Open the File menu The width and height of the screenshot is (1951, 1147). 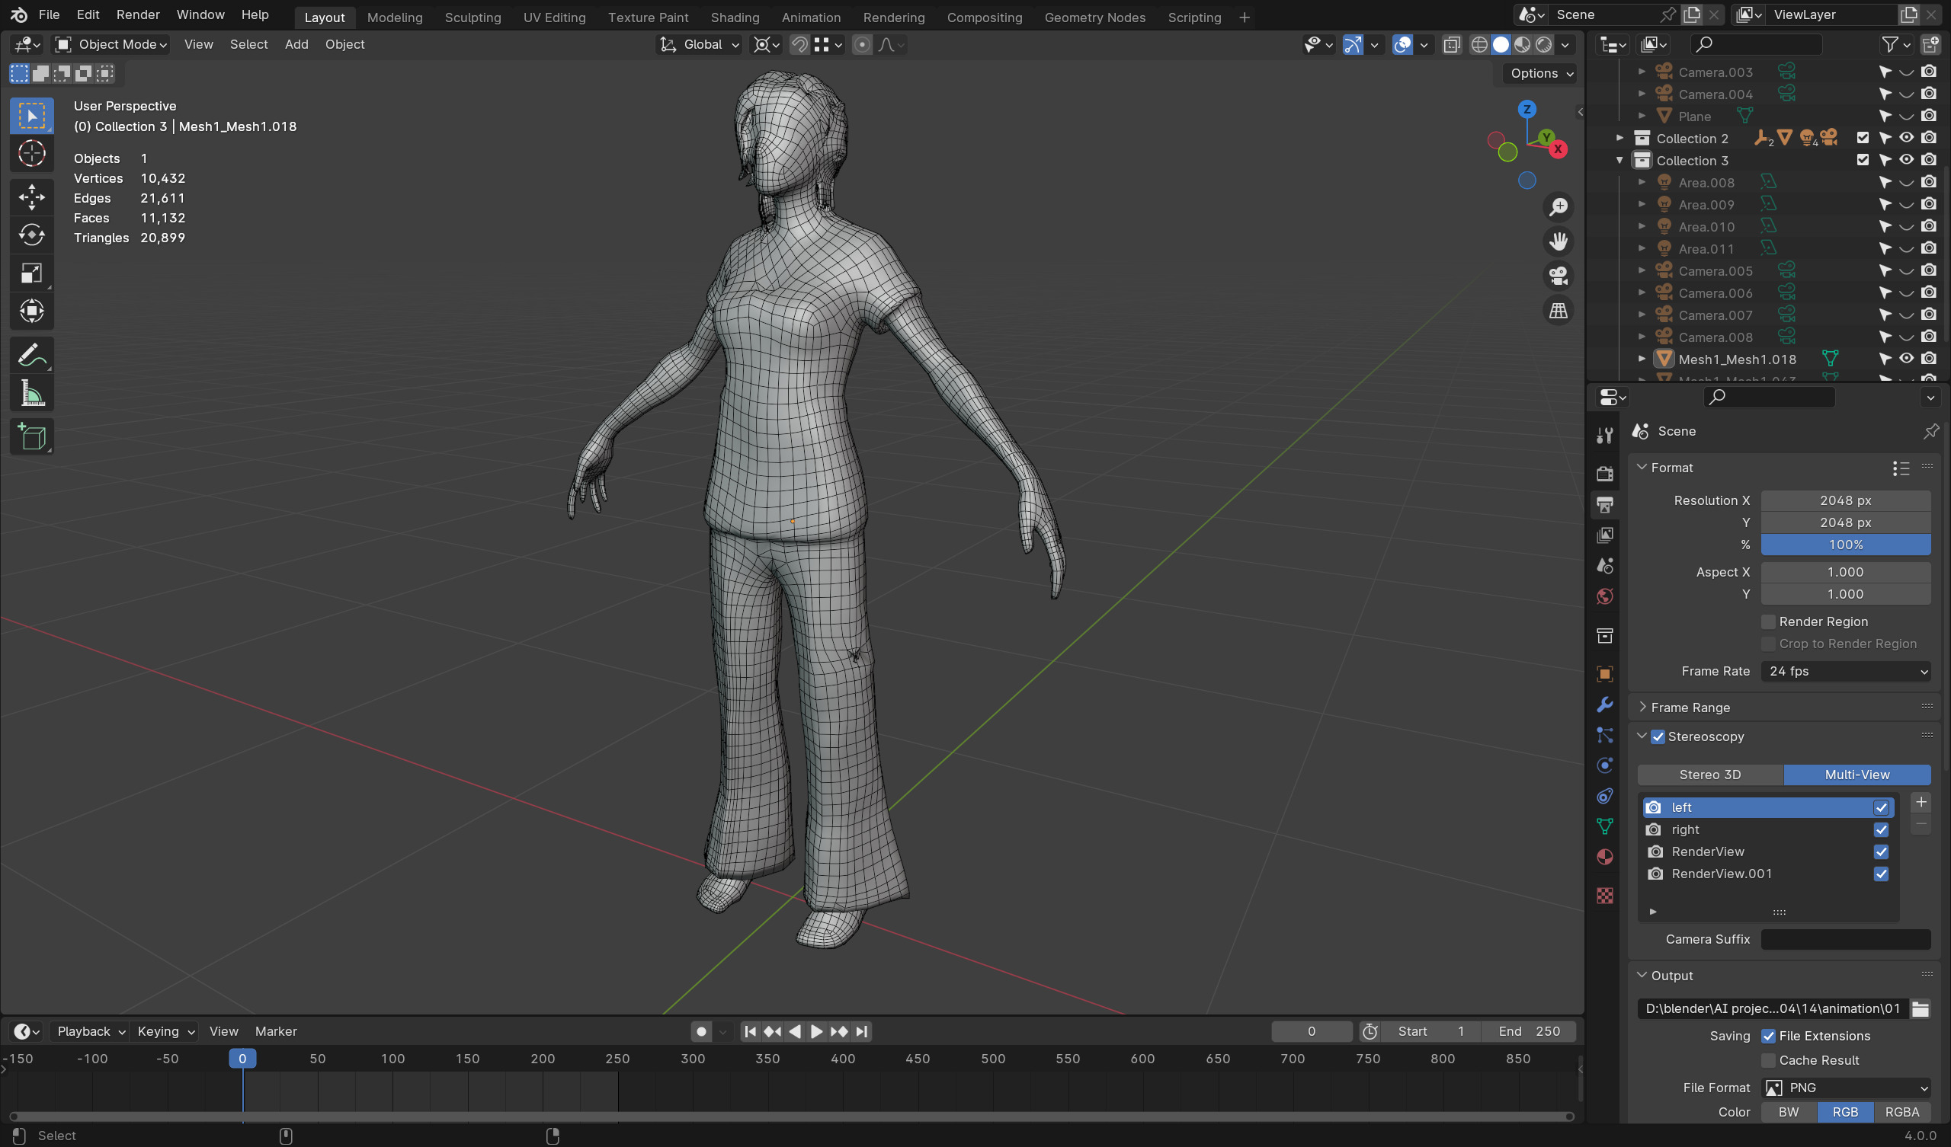[x=49, y=14]
